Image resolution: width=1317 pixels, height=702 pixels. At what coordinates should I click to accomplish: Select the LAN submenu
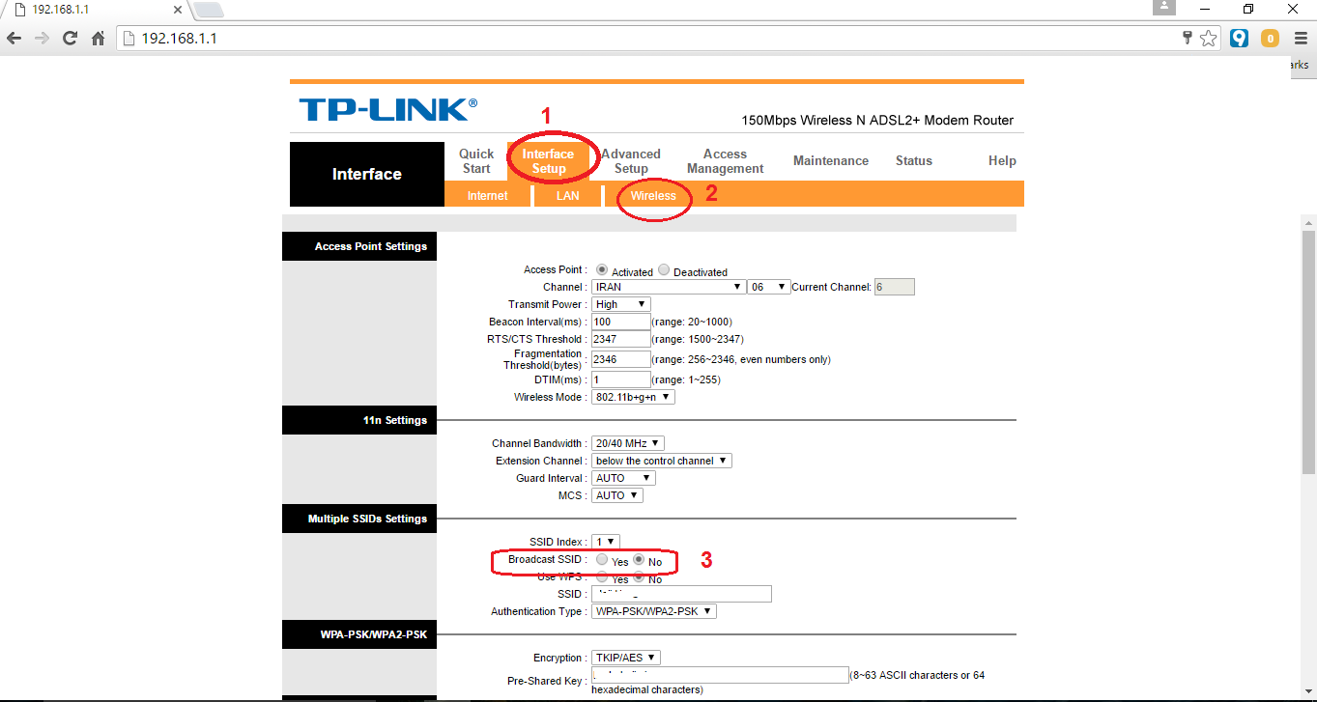pos(568,196)
